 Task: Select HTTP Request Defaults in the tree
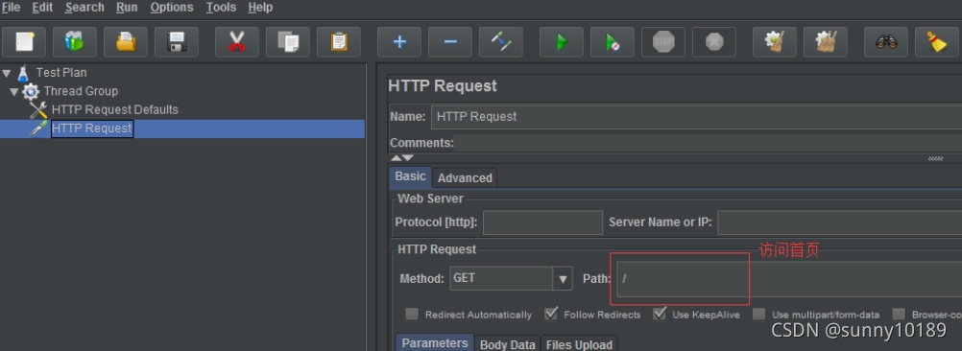114,109
